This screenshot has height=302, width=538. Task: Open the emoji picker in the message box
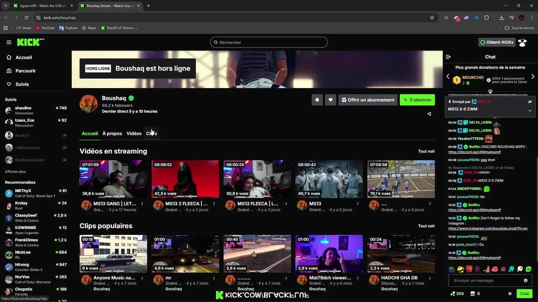(x=525, y=281)
